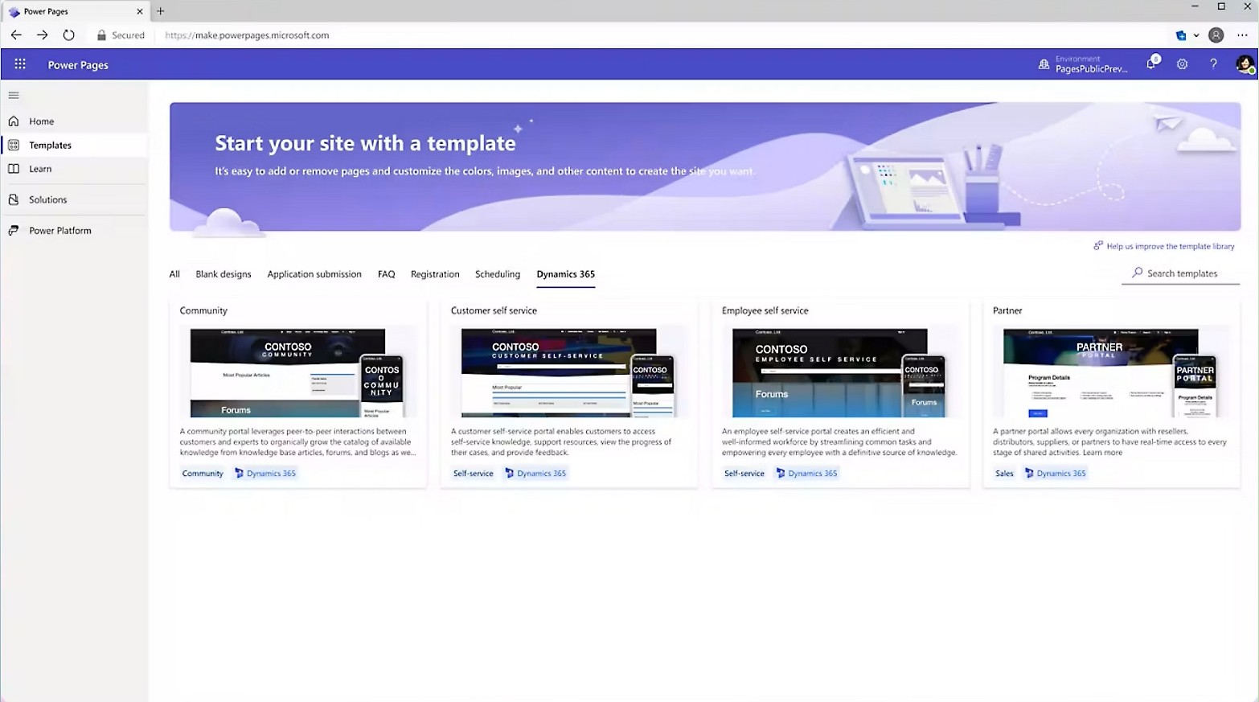This screenshot has height=702, width=1259.
Task: Open the Home icon in the left navigation
Action: coord(14,121)
